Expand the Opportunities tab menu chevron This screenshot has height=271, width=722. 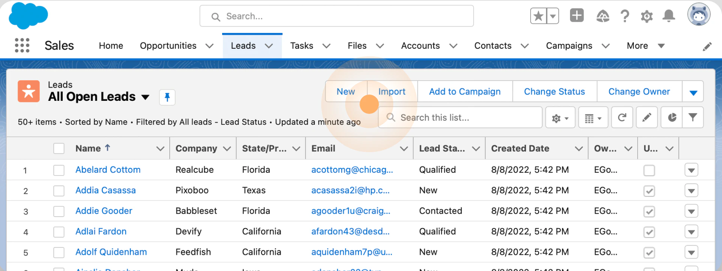coord(209,46)
